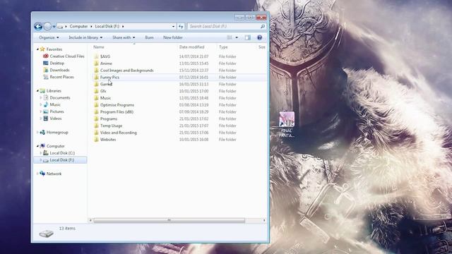Sort by the Type column header
Viewport: 452px width, 254px height.
click(223, 47)
